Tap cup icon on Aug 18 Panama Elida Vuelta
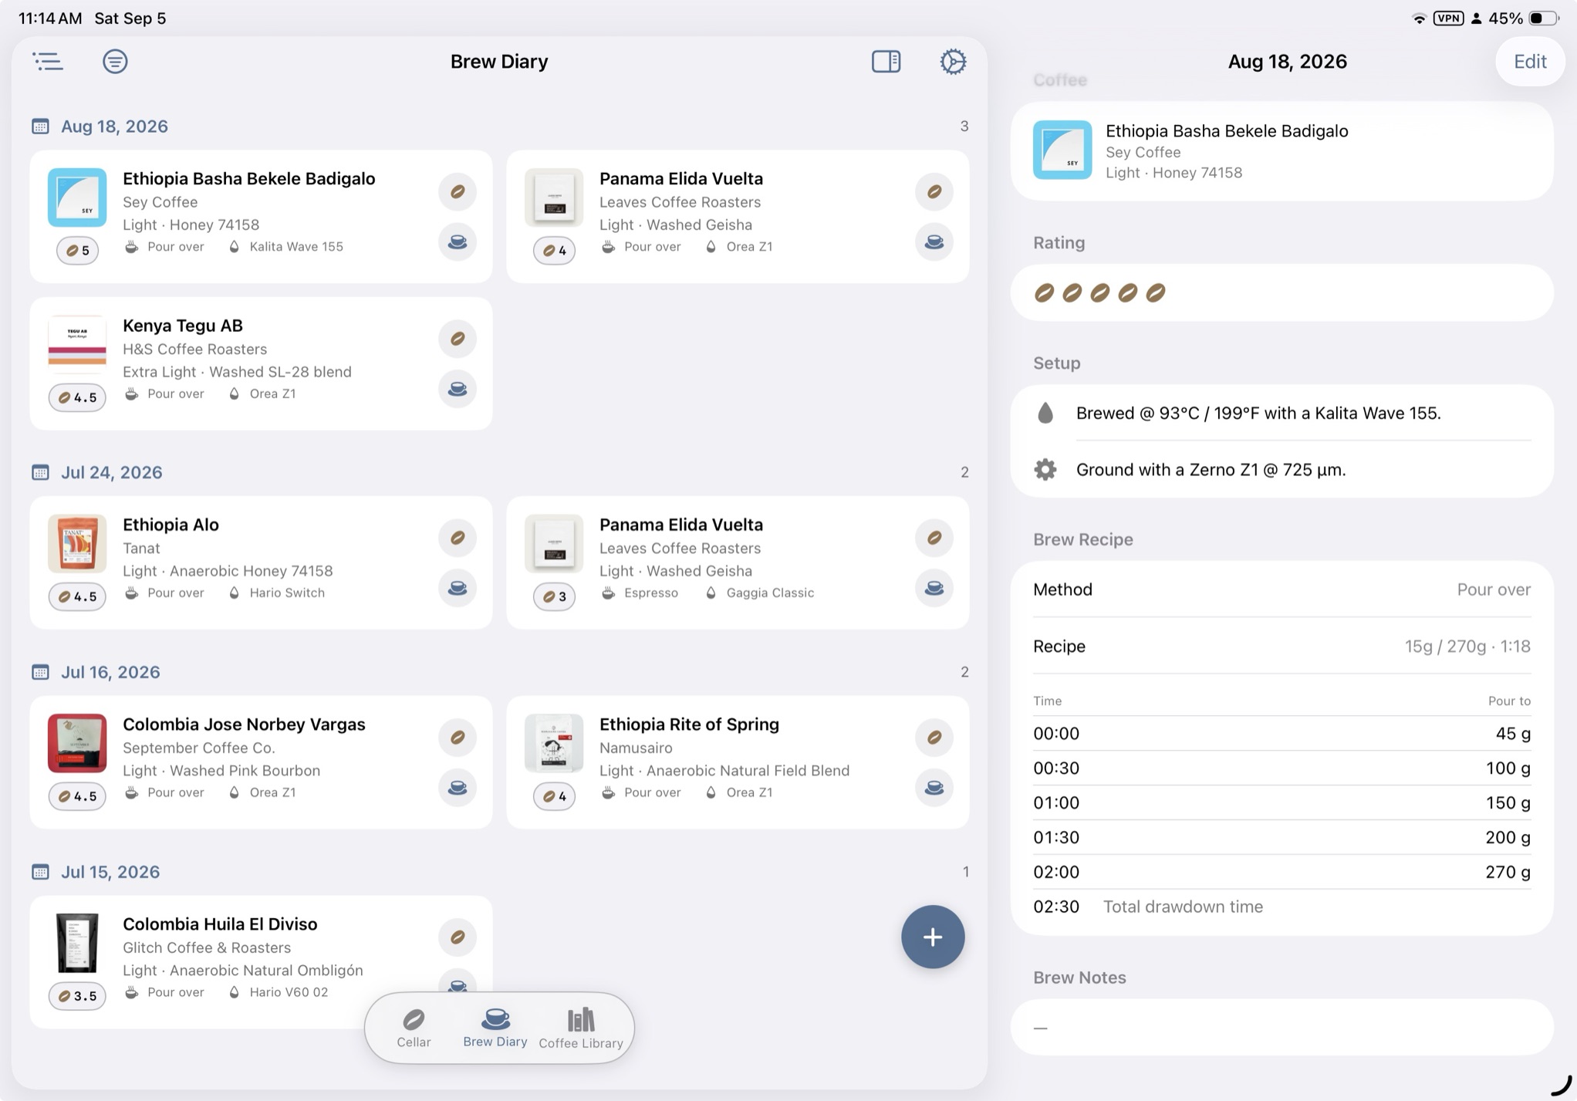1577x1101 pixels. [934, 242]
